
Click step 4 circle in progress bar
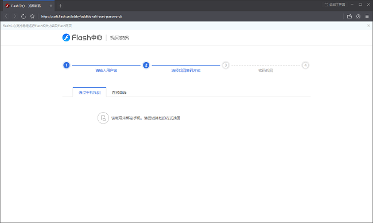305,65
